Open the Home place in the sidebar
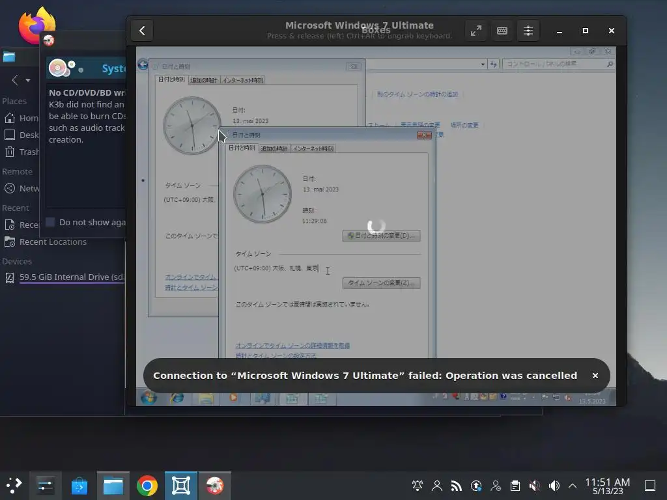667x500 pixels. tap(21, 118)
